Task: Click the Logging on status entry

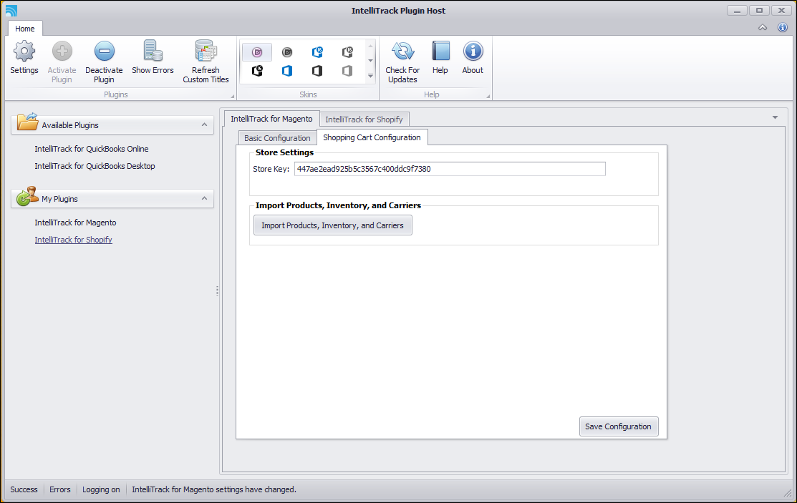Action: 101,489
